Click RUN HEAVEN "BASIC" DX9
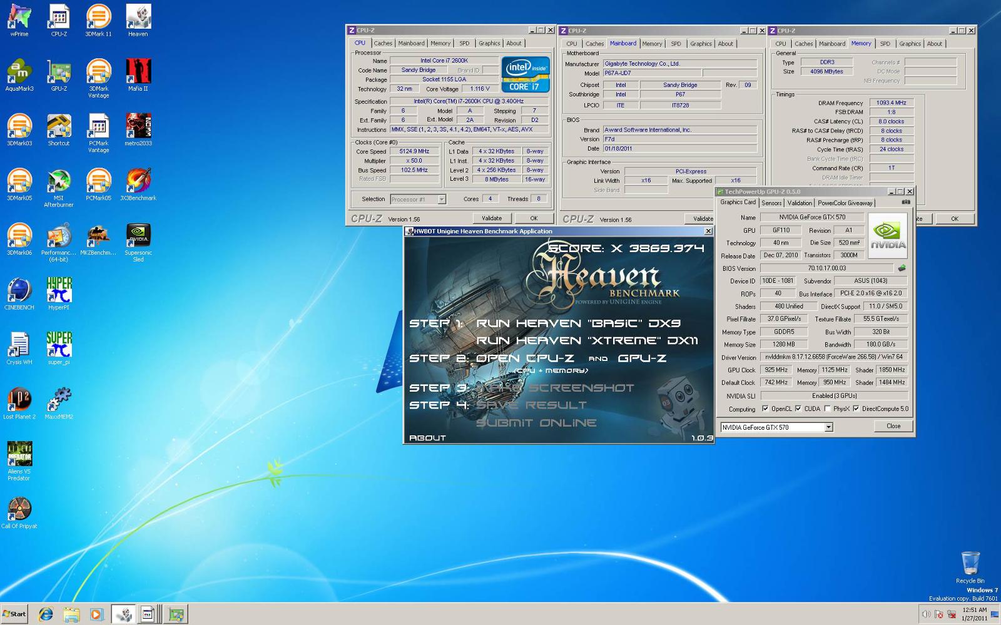The image size is (1001, 625). coord(578,323)
